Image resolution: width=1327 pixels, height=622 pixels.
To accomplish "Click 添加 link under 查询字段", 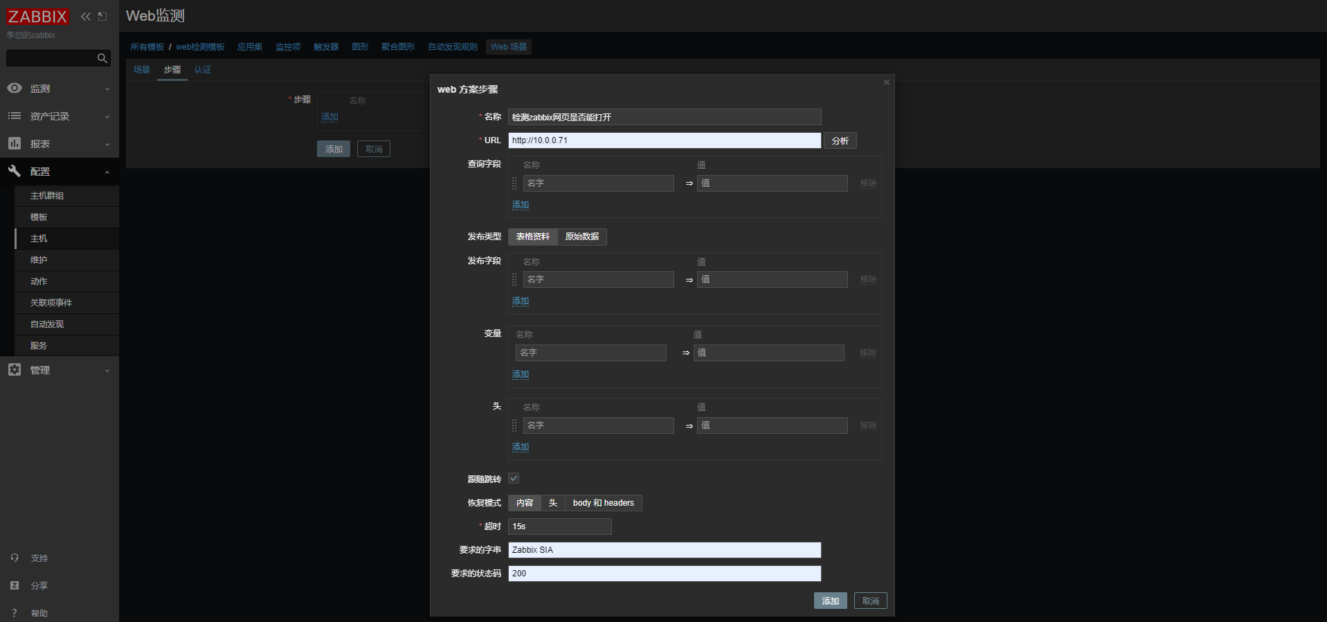I will pos(521,205).
